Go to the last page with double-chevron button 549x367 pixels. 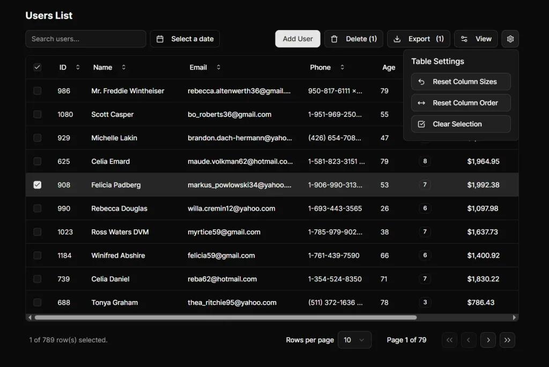point(507,340)
